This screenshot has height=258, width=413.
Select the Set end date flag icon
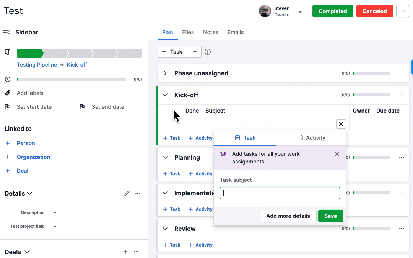click(82, 106)
